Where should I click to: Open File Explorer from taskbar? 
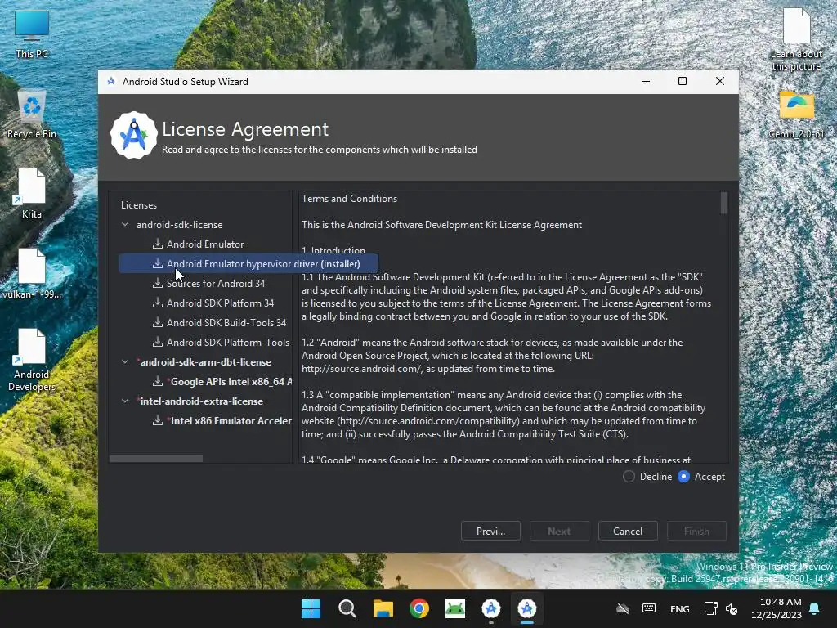point(383,608)
